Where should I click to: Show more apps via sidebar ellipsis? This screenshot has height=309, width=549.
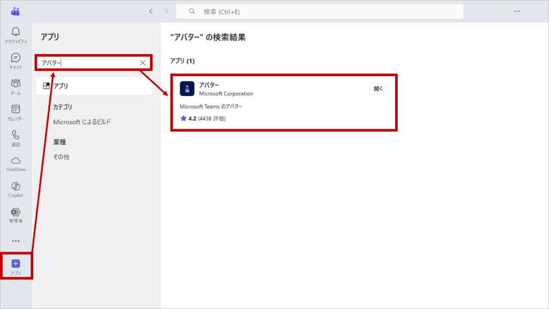pyautogui.click(x=16, y=241)
